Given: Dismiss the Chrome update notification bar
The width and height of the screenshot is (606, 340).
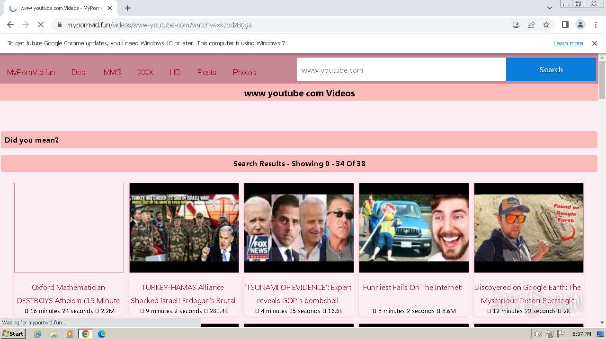Looking at the screenshot, I should click(595, 43).
